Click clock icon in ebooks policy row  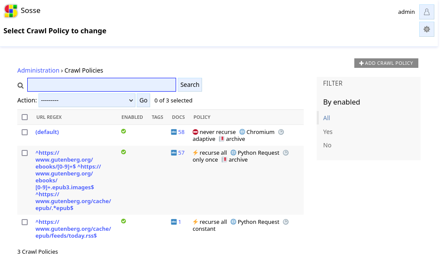(x=286, y=153)
